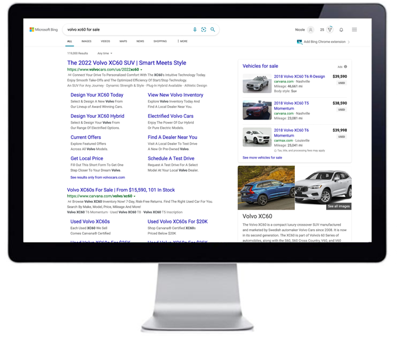This screenshot has width=397, height=337.
Task: Click silver XC60 R-Design thumbnail
Action: [257, 84]
